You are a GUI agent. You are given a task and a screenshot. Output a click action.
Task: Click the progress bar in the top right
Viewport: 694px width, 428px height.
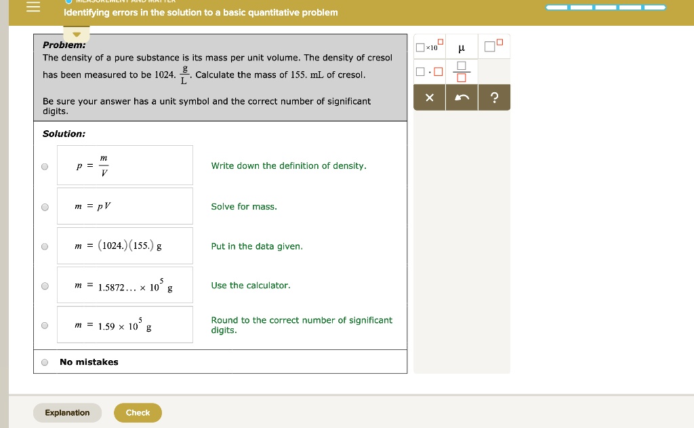(607, 6)
